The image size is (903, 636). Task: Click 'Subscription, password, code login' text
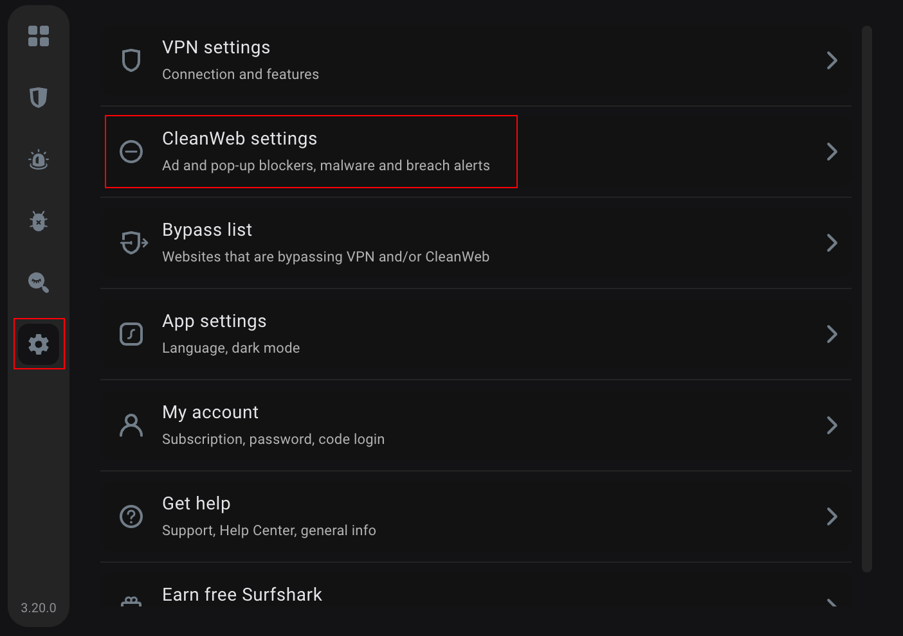(x=273, y=439)
